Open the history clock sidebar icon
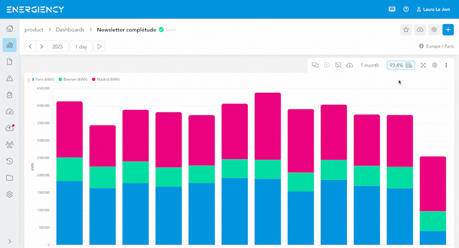The image size is (459, 248). (10, 161)
